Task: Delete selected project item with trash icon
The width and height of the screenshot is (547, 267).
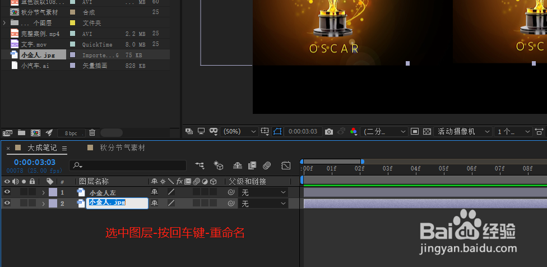Action: click(92, 132)
